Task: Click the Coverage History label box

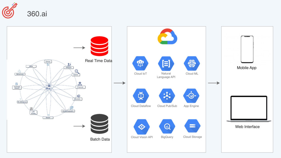Action: (17, 88)
